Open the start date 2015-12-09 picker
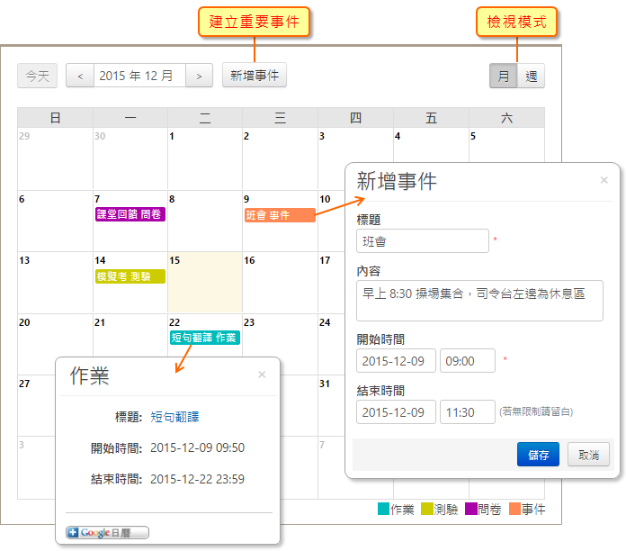Screen dimensions: 626x551 396,361
